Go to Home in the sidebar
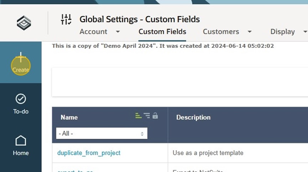308x172 pixels. [21, 141]
